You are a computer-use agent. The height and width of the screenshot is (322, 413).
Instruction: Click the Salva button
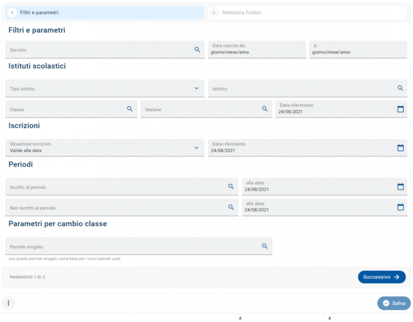(394, 303)
